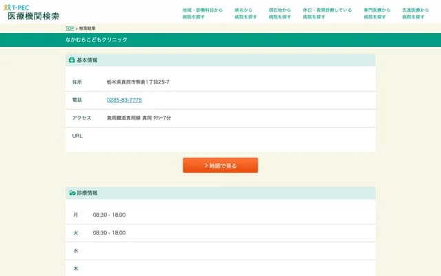The image size is (441, 276).
Task: Click the アクセス row station information
Action: click(139, 118)
